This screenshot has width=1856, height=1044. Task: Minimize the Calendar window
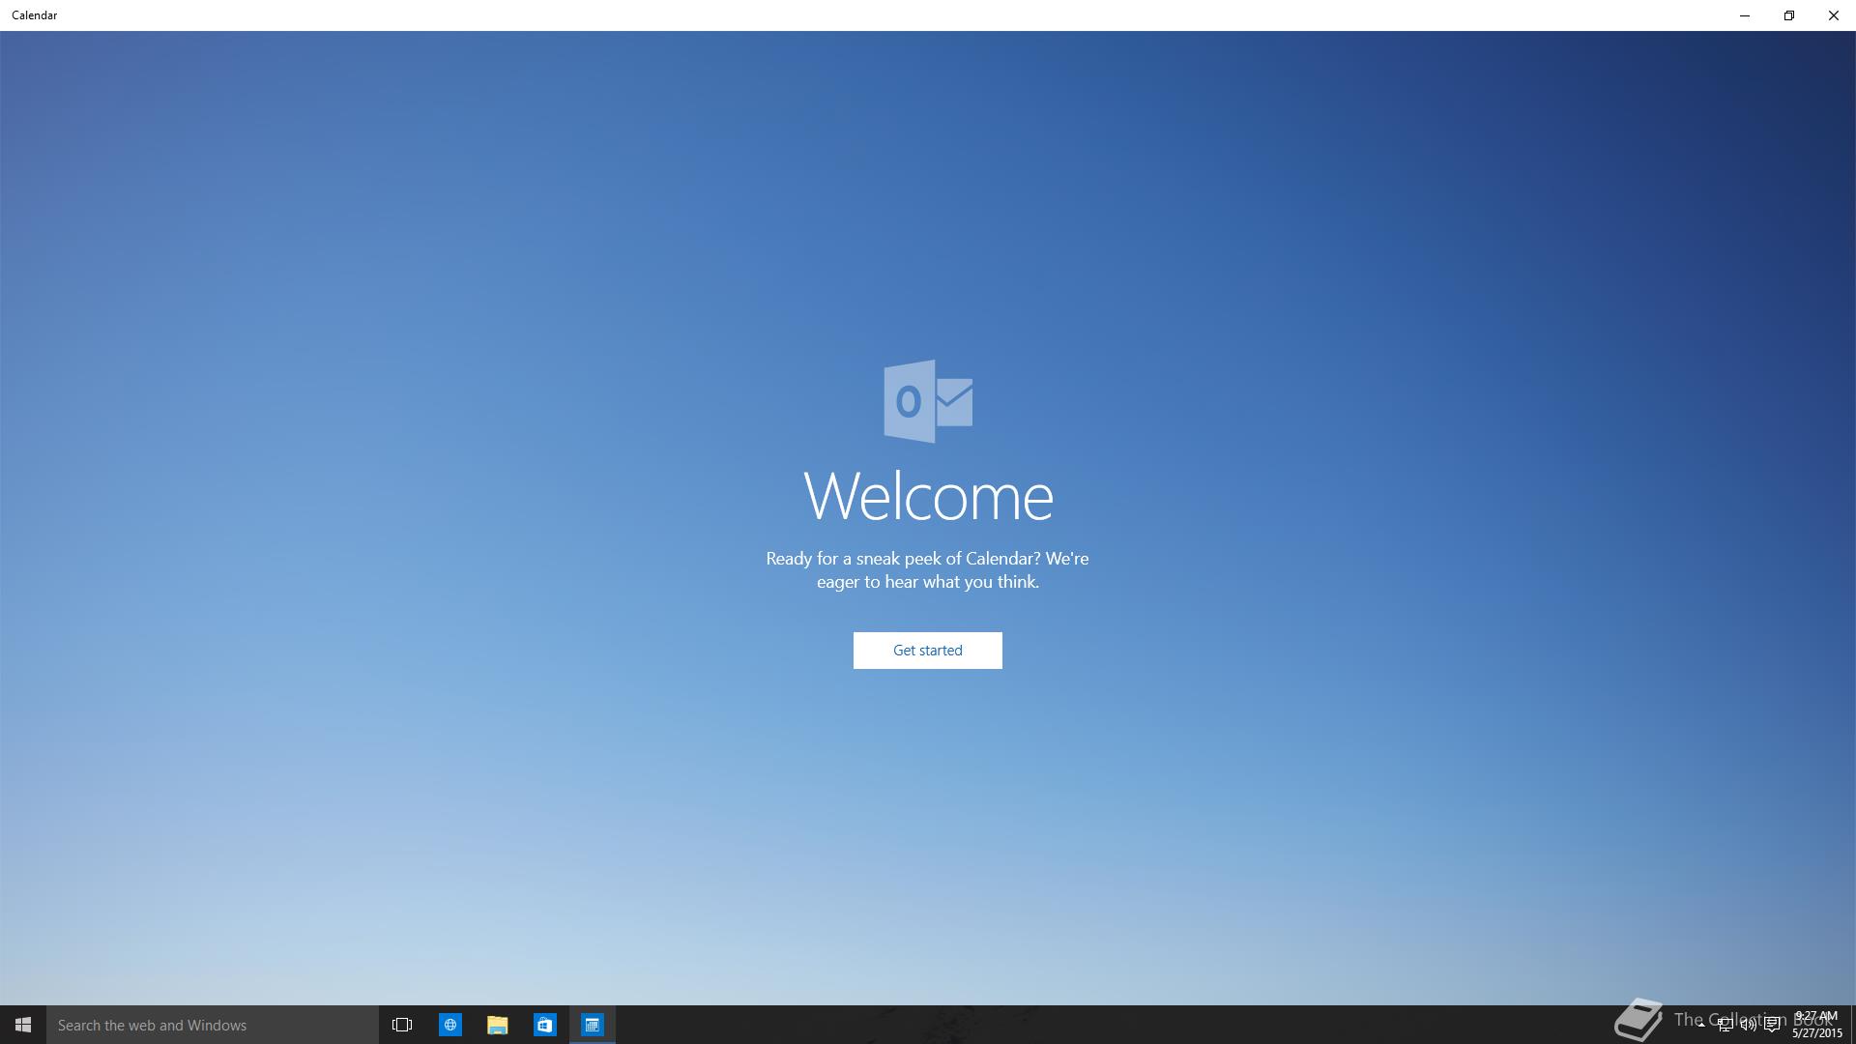1745,15
